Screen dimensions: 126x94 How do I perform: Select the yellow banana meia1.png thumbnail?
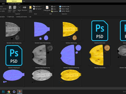tap(71, 31)
